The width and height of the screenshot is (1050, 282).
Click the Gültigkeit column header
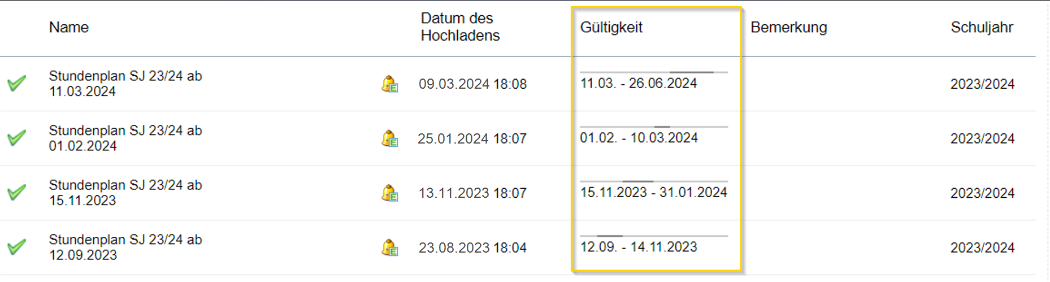click(x=611, y=27)
